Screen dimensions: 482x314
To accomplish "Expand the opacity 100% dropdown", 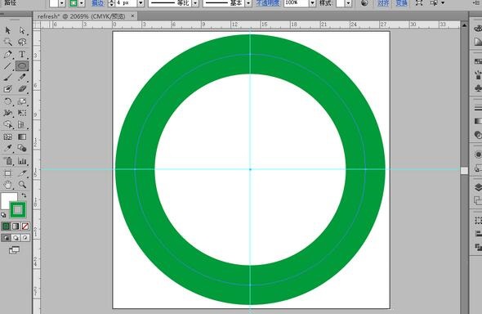I will coord(312,3).
